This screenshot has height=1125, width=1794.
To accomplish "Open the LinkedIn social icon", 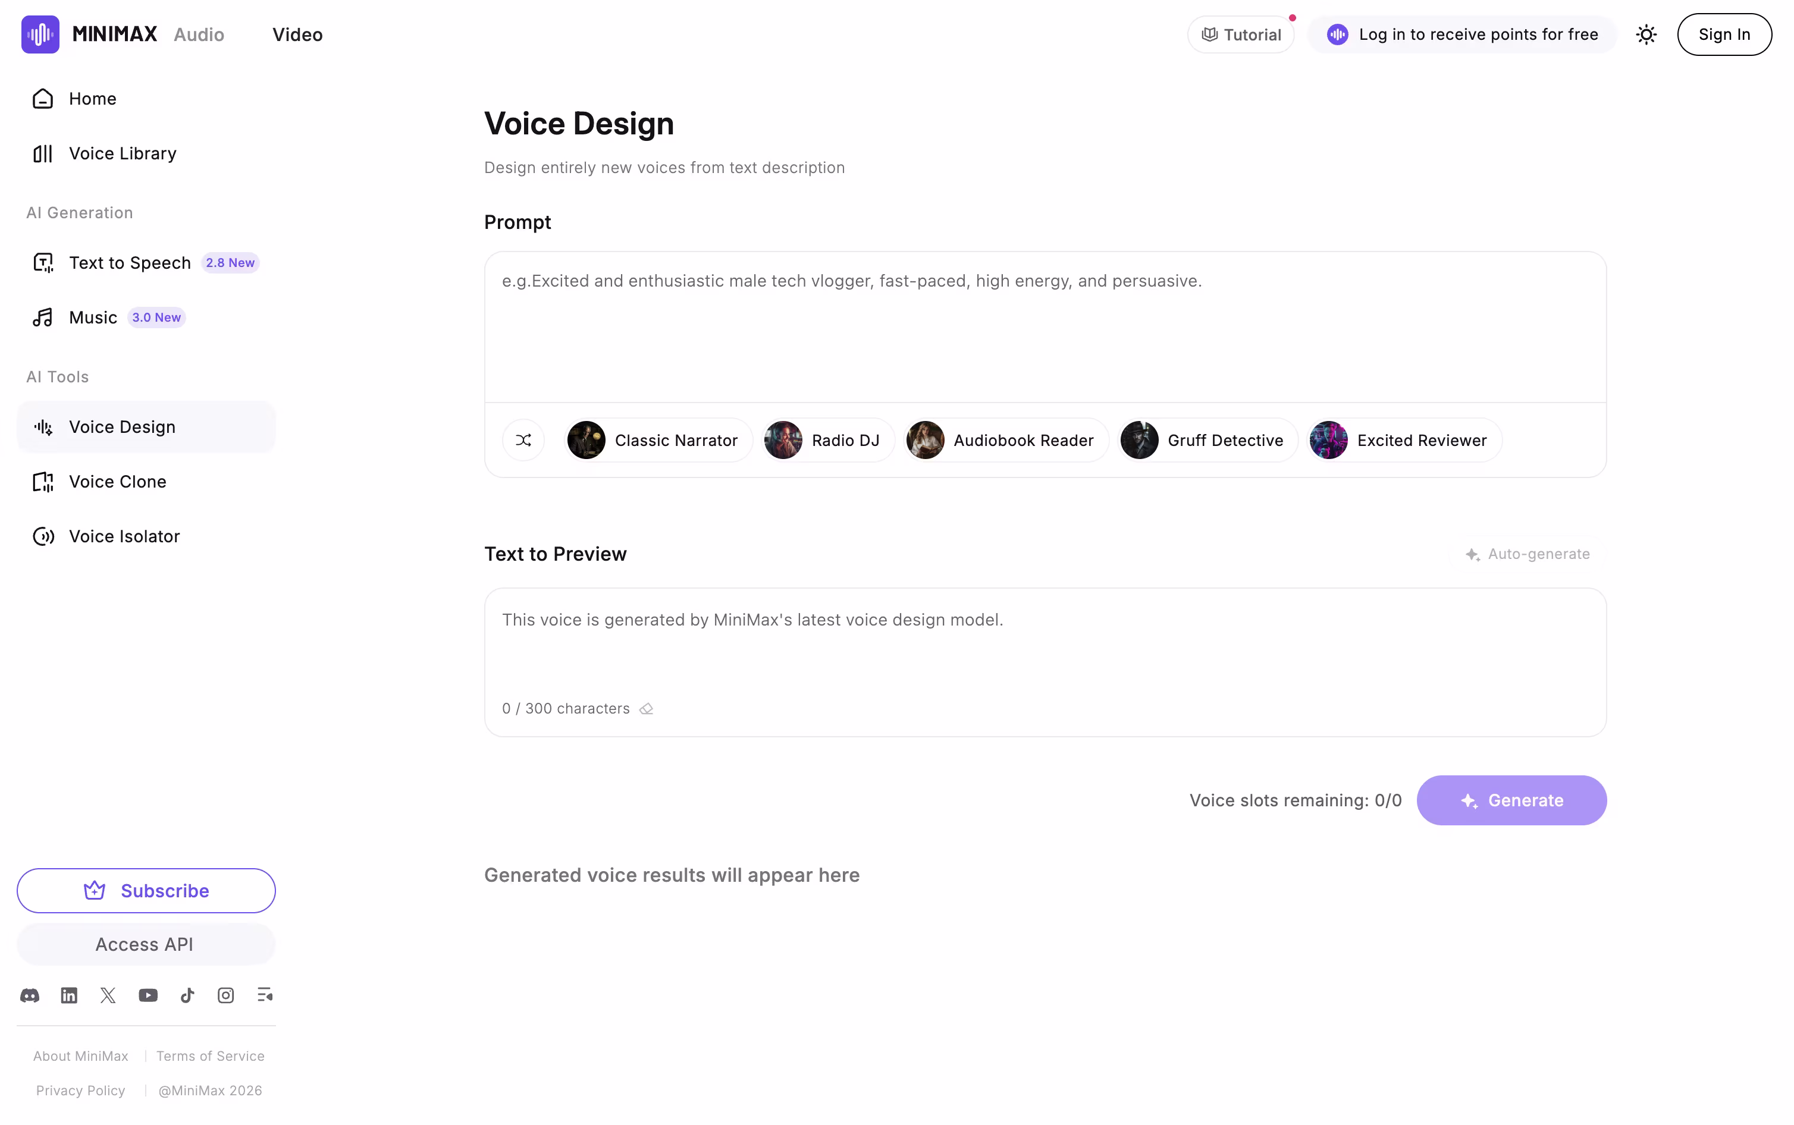I will pyautogui.click(x=69, y=995).
